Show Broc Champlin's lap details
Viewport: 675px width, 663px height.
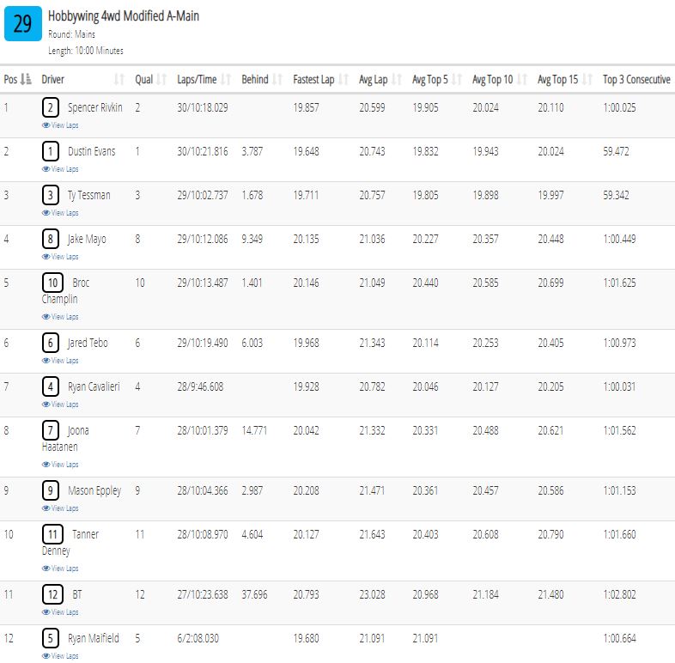coord(60,317)
